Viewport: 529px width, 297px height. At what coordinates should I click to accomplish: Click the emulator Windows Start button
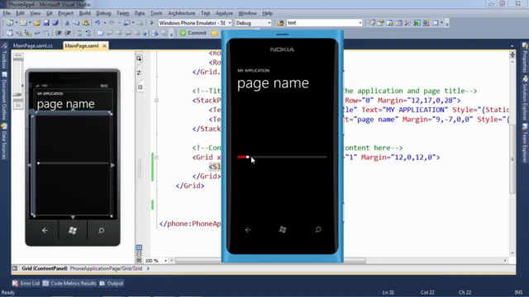click(x=283, y=229)
